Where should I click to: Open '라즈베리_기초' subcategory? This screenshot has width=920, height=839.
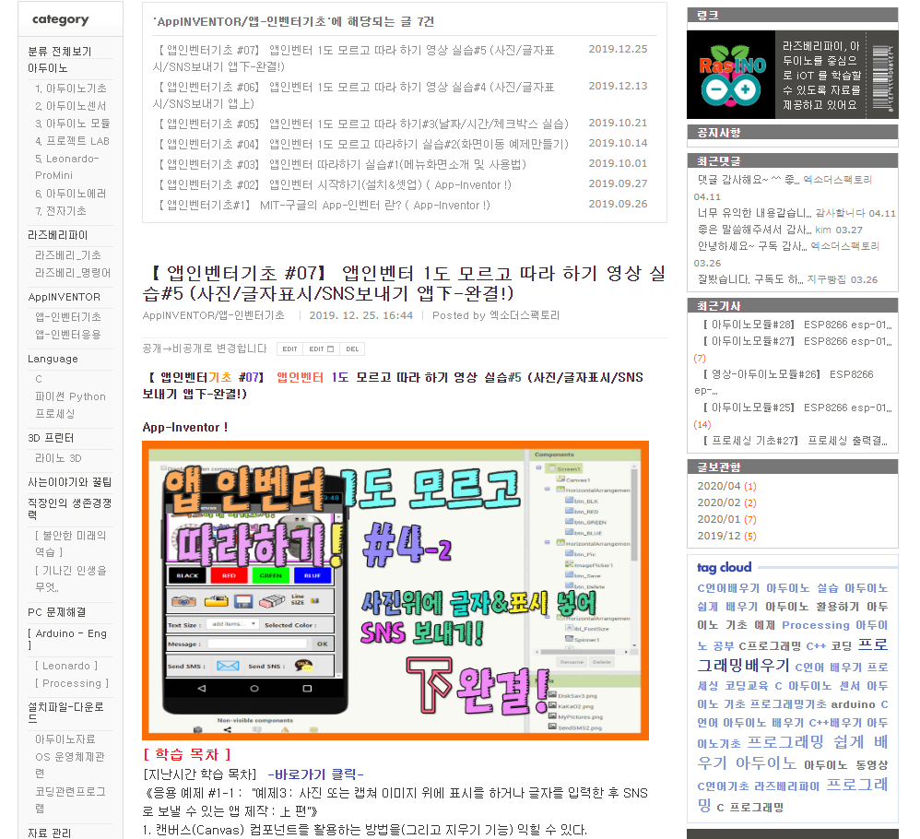click(x=68, y=255)
